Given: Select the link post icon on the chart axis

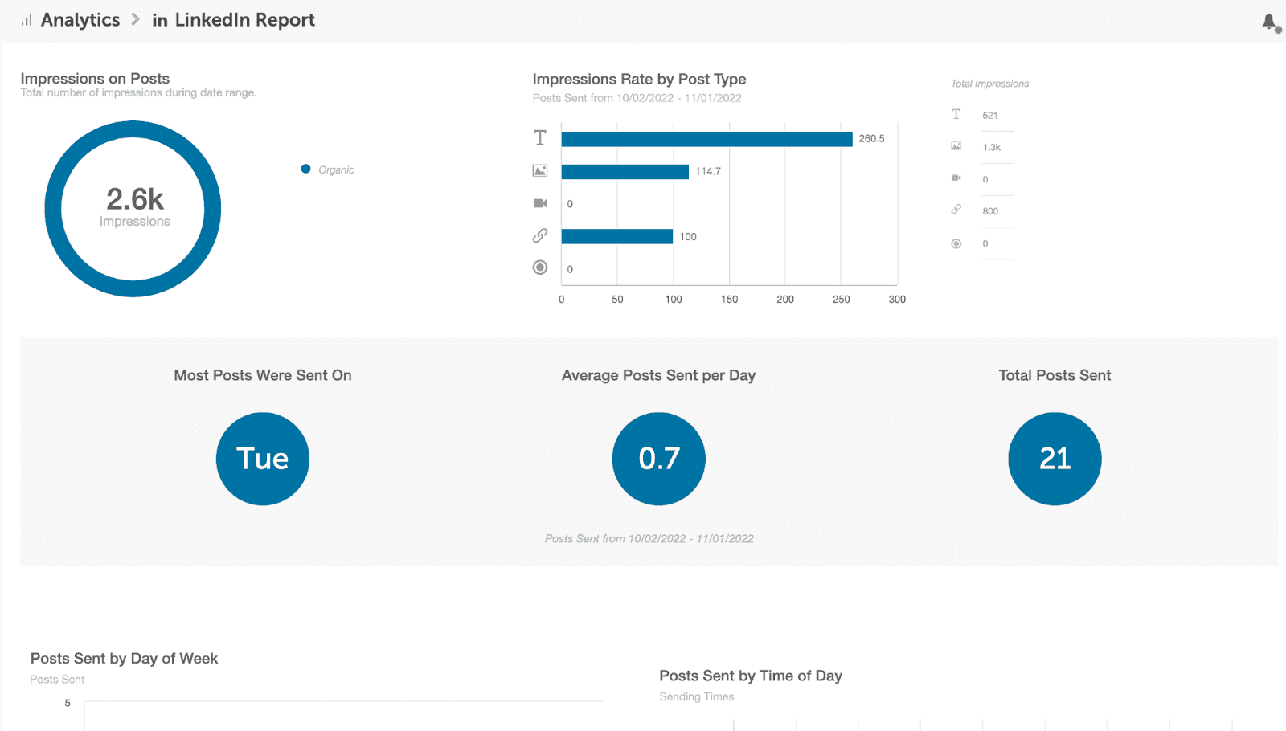Looking at the screenshot, I should coord(539,235).
